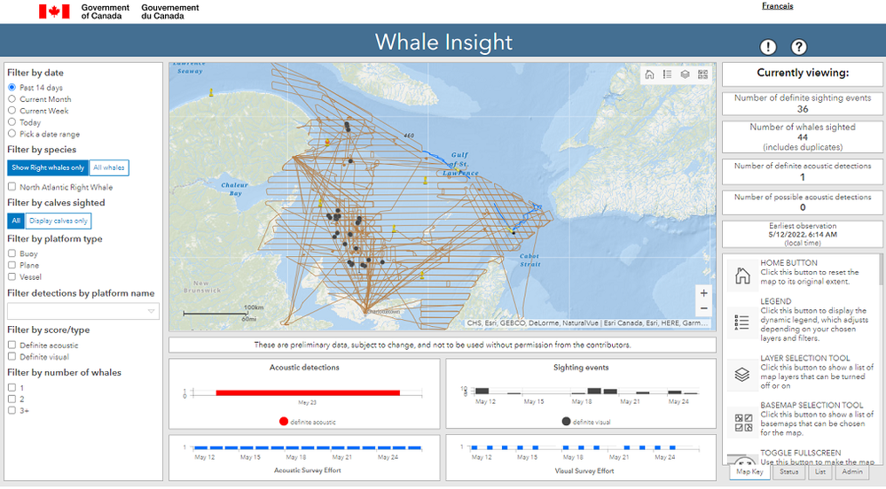Screen dimensions: 886x489
Task: Check the Vessel platform type checkbox
Action: coord(12,276)
